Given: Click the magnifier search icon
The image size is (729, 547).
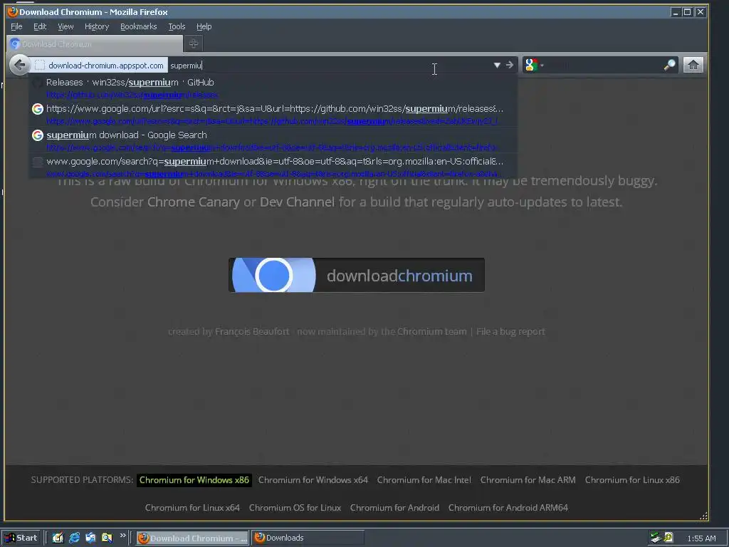Looking at the screenshot, I should 669,65.
